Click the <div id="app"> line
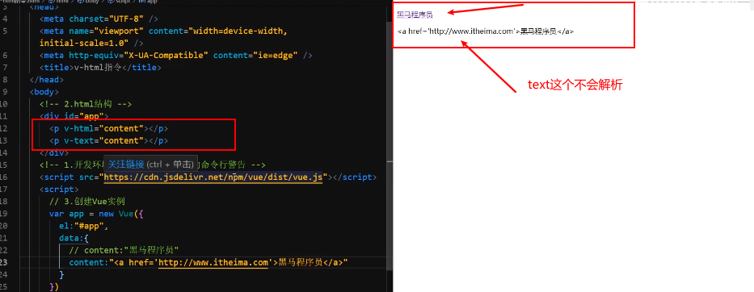Image resolution: width=754 pixels, height=292 pixels. [74, 116]
